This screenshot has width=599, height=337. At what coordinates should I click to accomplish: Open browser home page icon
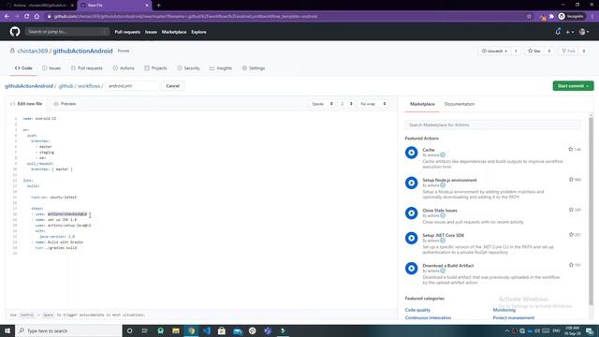point(37,17)
